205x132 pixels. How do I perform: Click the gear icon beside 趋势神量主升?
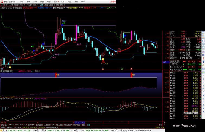(x=1, y=71)
